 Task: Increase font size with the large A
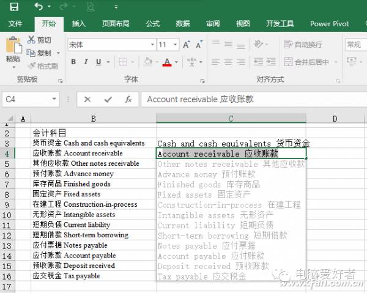coord(187,45)
